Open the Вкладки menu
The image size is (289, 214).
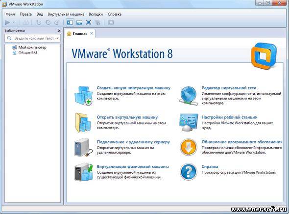click(96, 14)
